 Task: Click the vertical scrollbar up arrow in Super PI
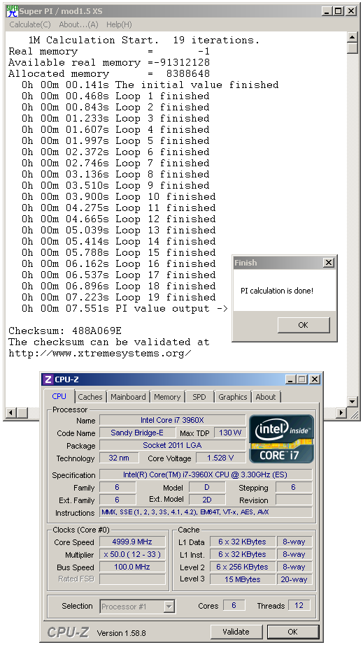pyautogui.click(x=353, y=37)
